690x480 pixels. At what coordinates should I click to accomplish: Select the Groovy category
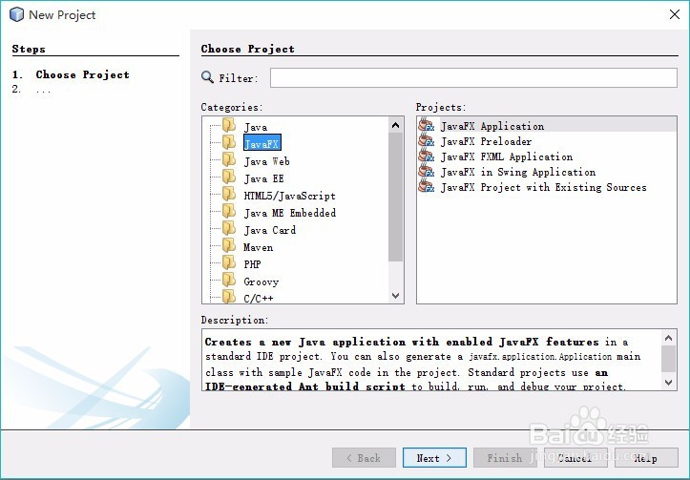[261, 282]
